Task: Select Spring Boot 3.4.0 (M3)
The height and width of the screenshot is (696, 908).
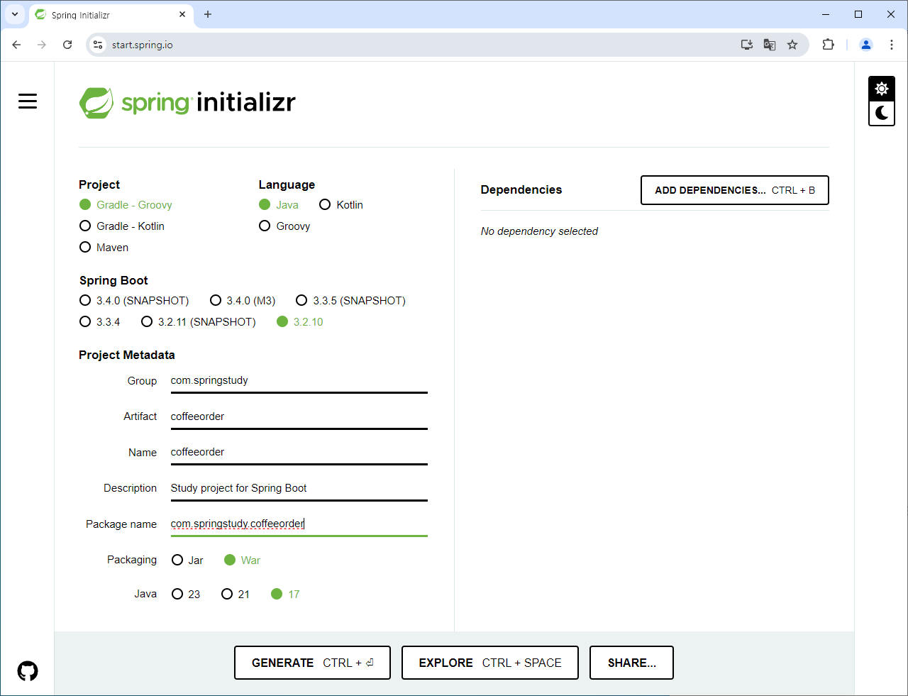Action: (243, 300)
